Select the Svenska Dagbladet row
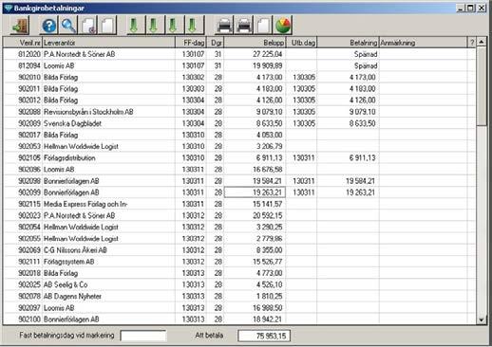Viewport: 492px width, 347px height. pos(239,123)
